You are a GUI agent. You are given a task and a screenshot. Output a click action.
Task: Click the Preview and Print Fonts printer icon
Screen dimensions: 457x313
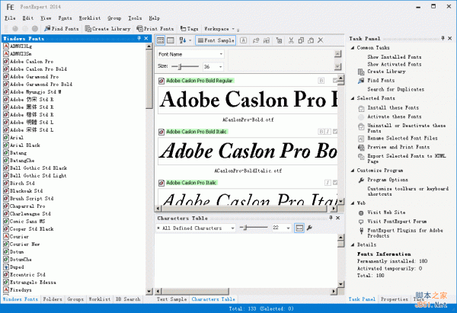[361, 148]
